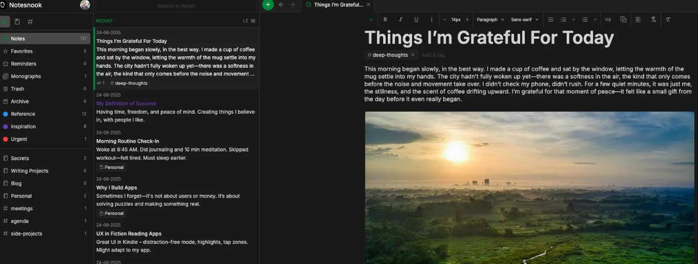Expand the numbered list style dropdown arrow
The width and height of the screenshot is (698, 264).
coord(573,20)
